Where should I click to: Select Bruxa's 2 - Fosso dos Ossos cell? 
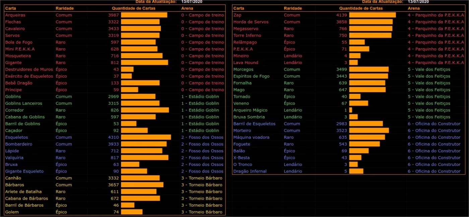click(202, 164)
